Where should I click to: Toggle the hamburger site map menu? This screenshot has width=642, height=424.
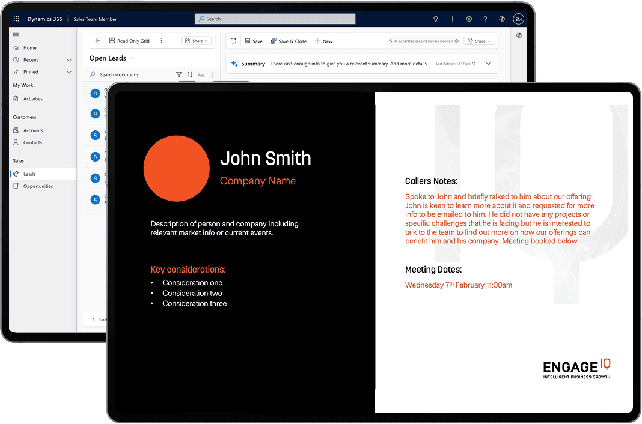[16, 34]
